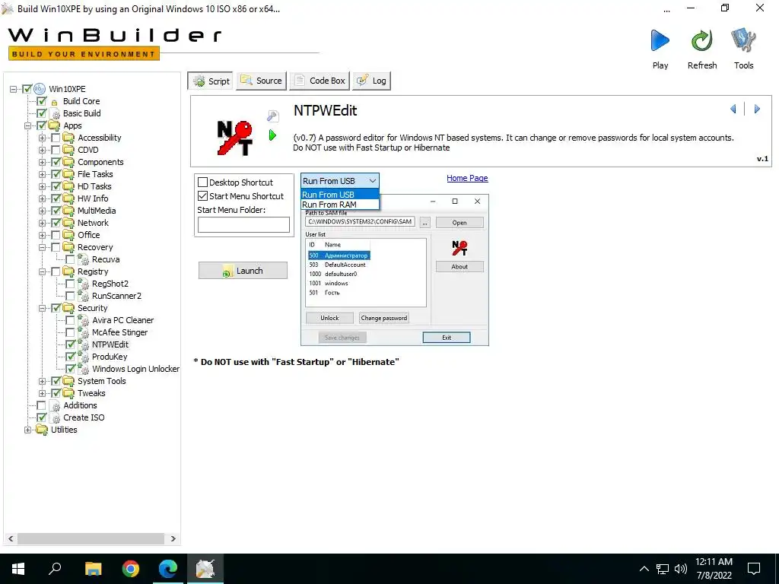Toggle Windows Login Unlocker checkbox
Viewport: 779px width, 584px height.
point(70,369)
